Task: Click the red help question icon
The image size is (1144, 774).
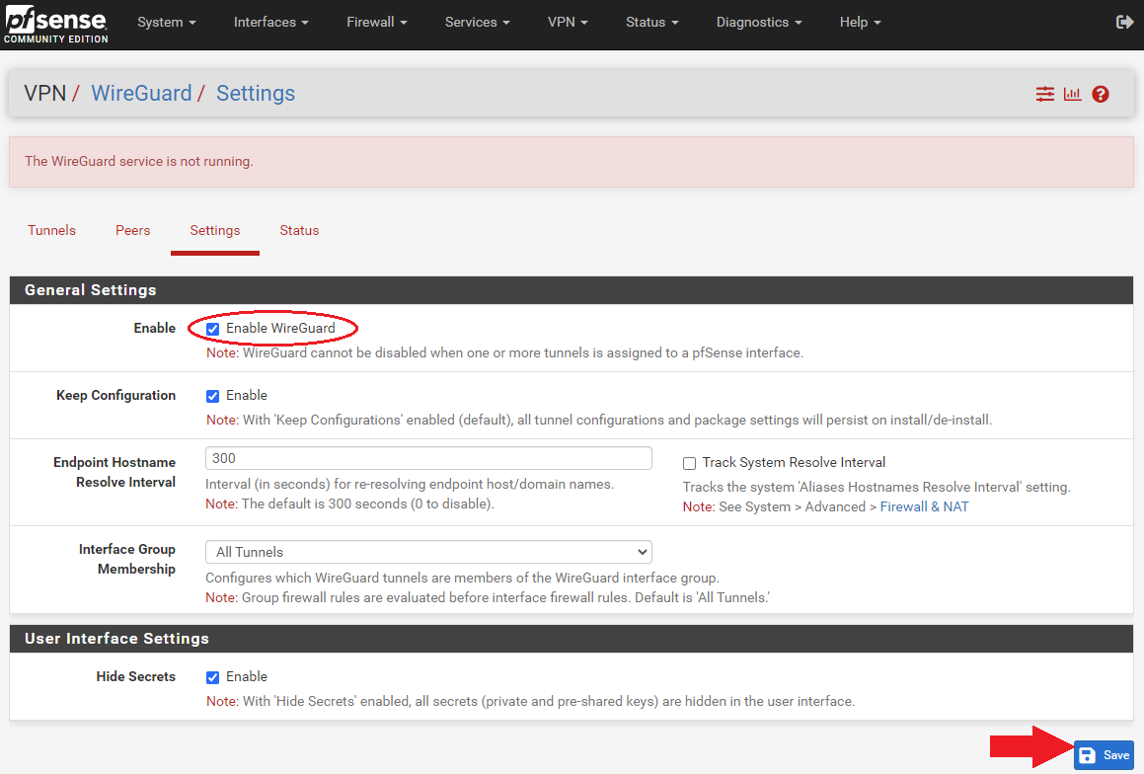Action: (x=1101, y=94)
